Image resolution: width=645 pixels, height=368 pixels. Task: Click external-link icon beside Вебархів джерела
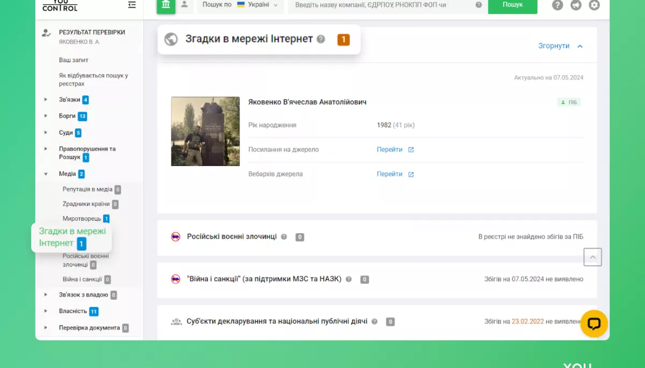point(411,175)
